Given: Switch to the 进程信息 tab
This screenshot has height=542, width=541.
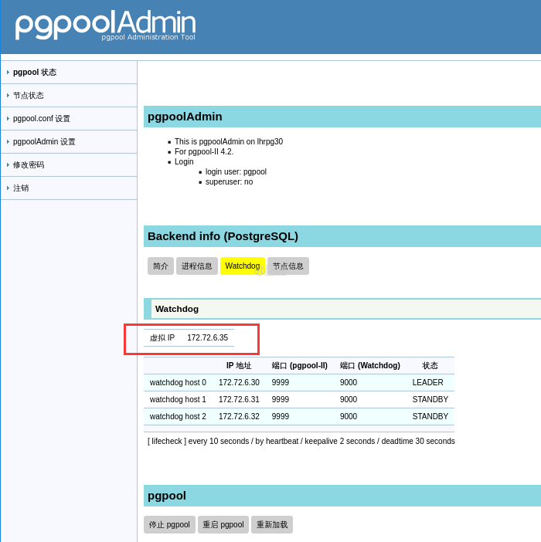Looking at the screenshot, I should coord(197,266).
